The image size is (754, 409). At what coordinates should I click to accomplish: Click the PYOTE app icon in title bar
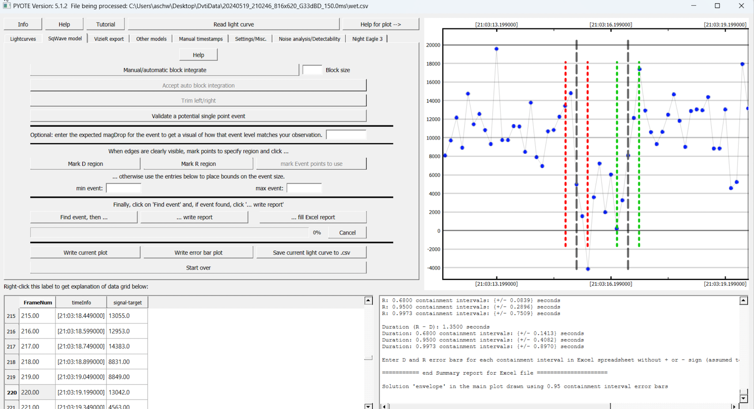tap(6, 6)
